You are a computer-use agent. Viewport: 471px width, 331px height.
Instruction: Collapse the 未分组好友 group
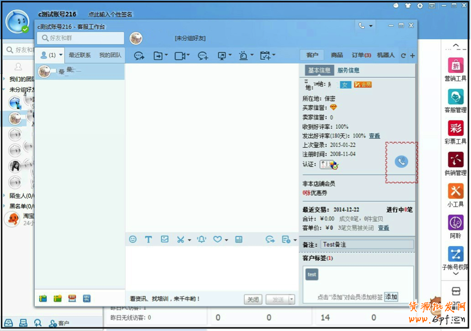[5, 90]
